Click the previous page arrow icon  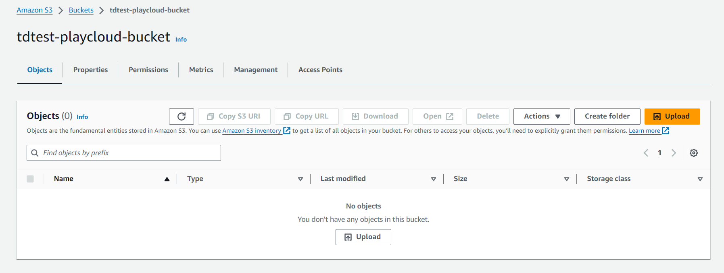coord(646,153)
